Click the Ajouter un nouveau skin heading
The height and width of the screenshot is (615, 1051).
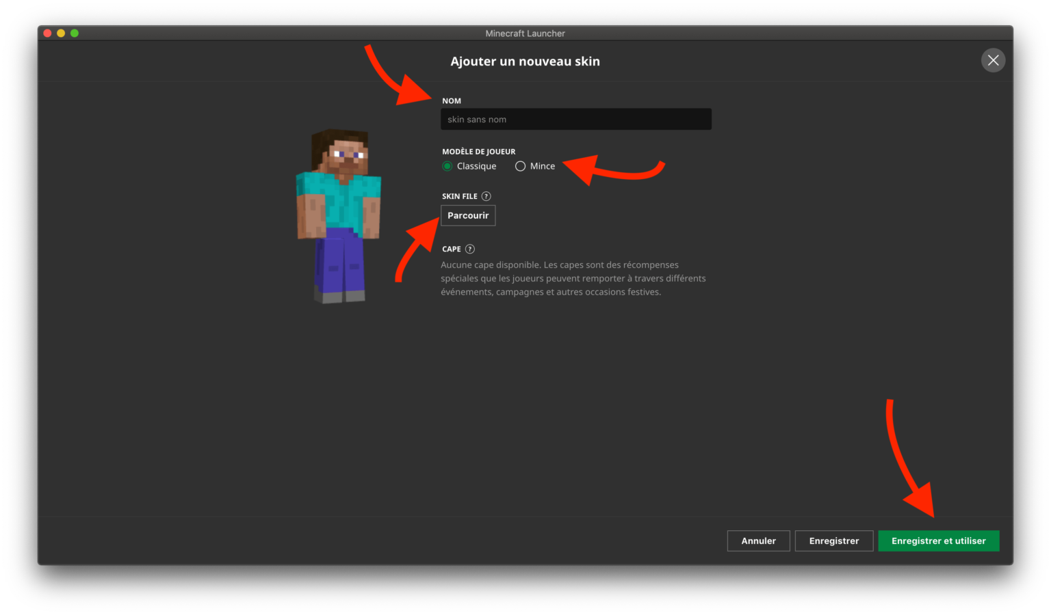[525, 61]
